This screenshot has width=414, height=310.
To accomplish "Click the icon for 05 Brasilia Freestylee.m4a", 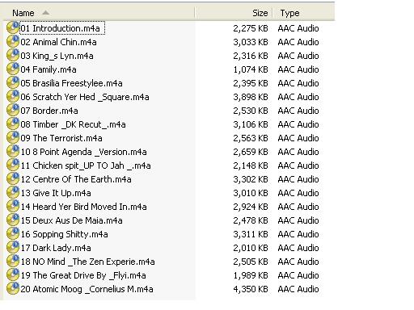I will [13, 83].
